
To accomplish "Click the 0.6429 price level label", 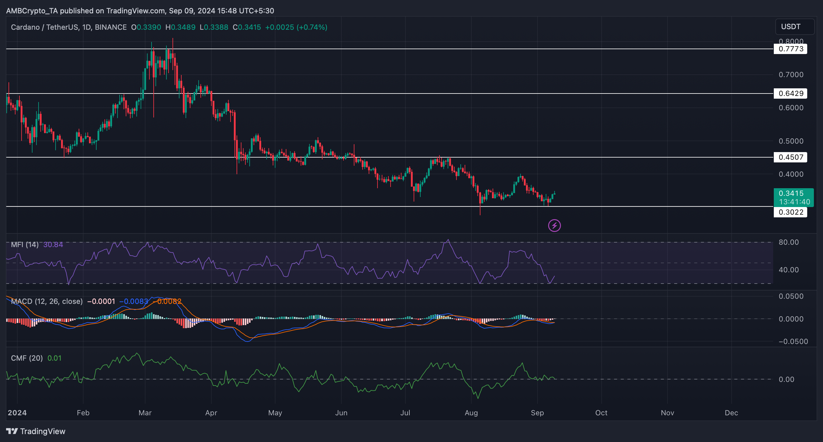I will coord(791,93).
